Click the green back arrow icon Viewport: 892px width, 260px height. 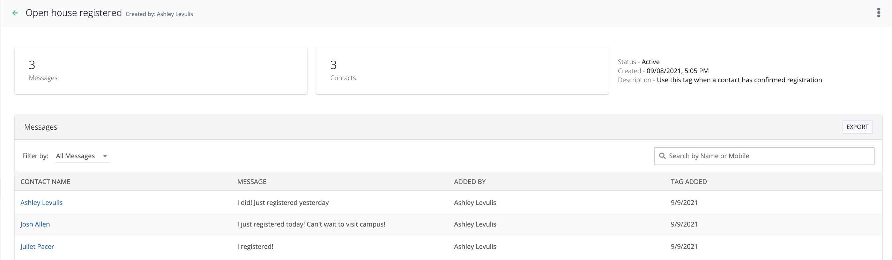point(15,13)
